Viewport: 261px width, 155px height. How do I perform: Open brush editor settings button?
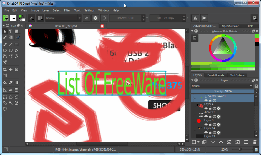[31, 18]
